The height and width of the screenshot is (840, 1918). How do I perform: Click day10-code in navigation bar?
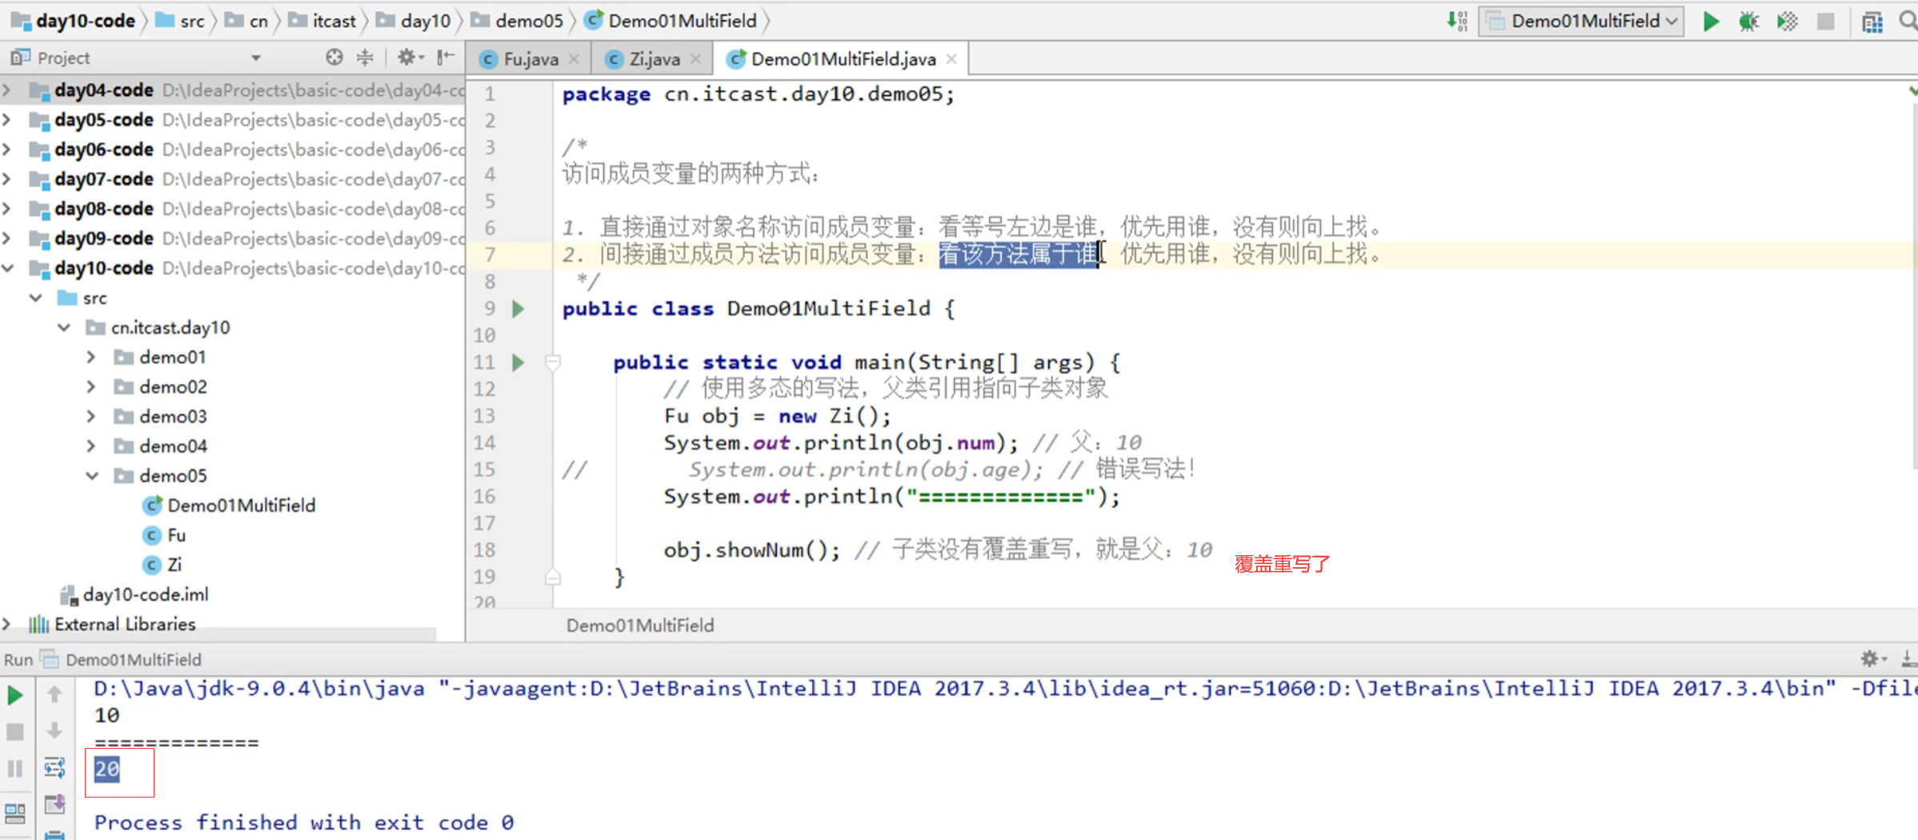[74, 21]
